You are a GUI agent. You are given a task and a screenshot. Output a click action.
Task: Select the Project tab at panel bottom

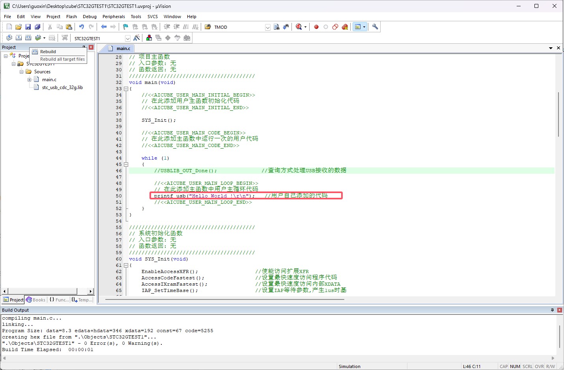click(13, 300)
